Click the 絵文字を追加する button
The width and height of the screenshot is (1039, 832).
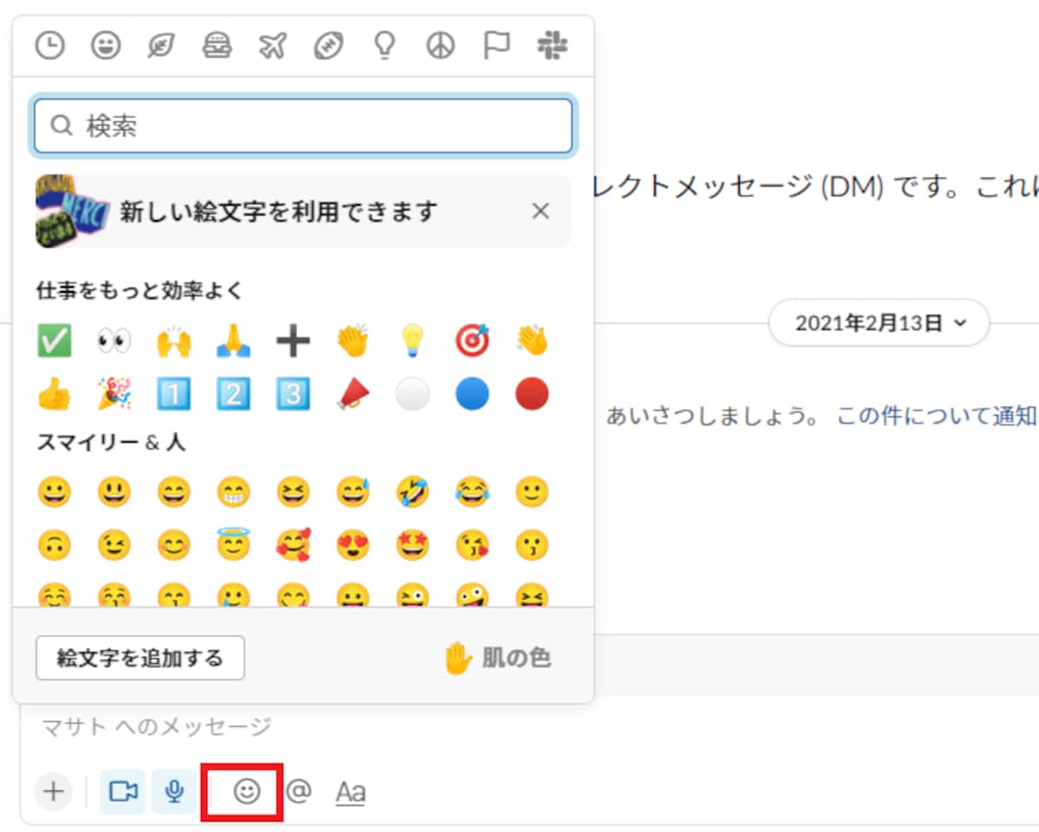pos(140,658)
